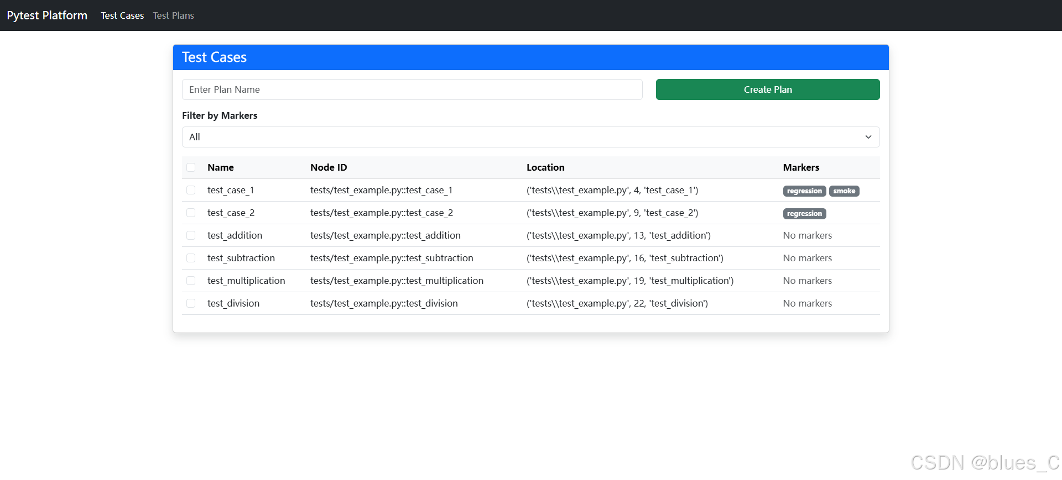This screenshot has width=1062, height=480.
Task: Click the green Create Plan button
Action: [x=768, y=89]
